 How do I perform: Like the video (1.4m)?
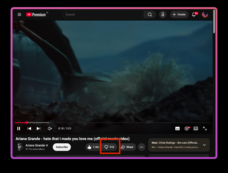point(93,147)
